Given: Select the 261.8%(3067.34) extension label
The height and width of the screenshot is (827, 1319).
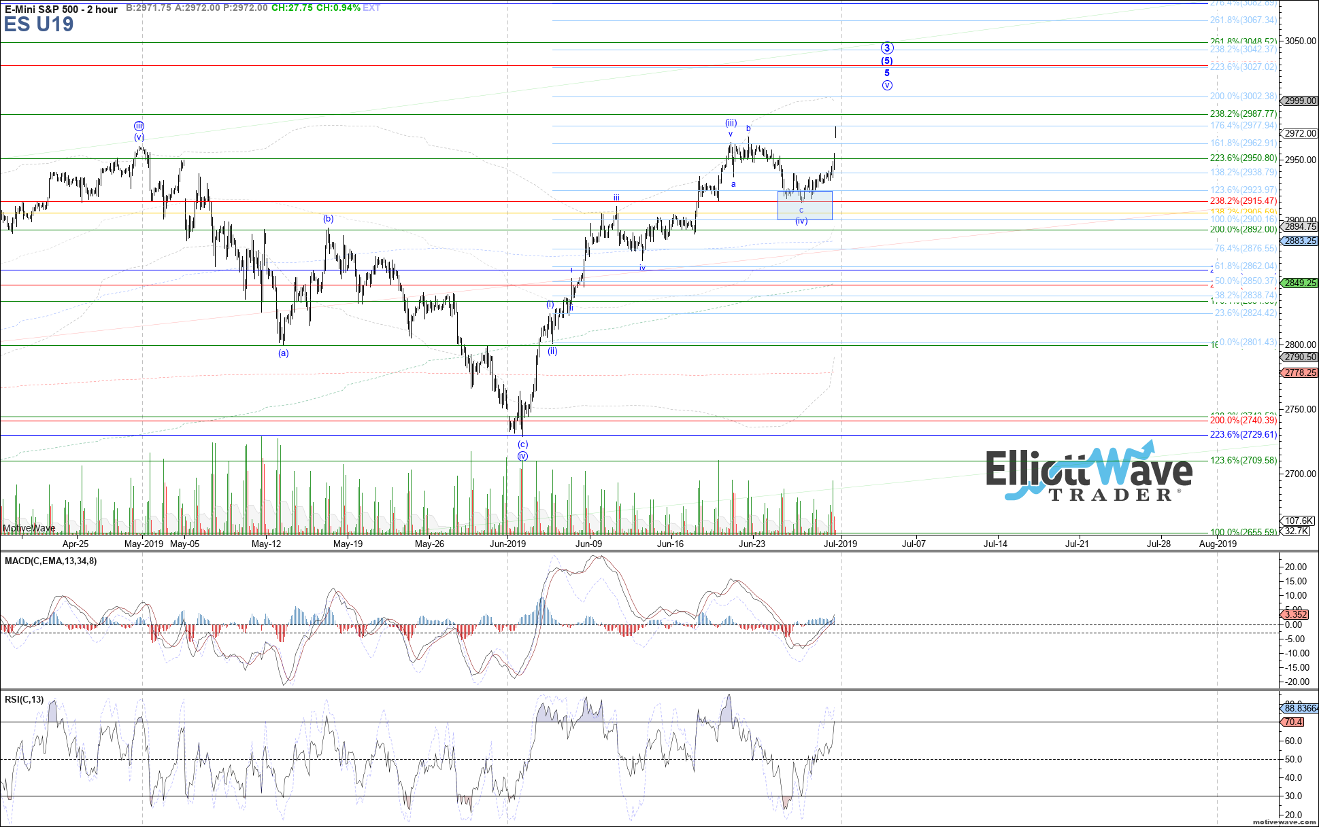Looking at the screenshot, I should pos(1243,20).
